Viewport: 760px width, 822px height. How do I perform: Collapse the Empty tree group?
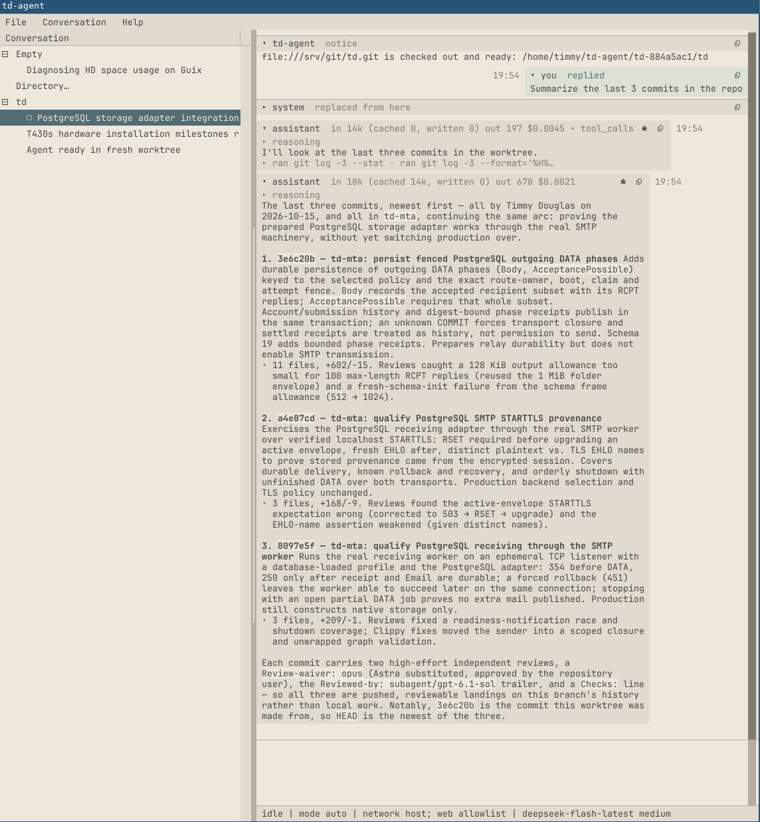(5, 54)
